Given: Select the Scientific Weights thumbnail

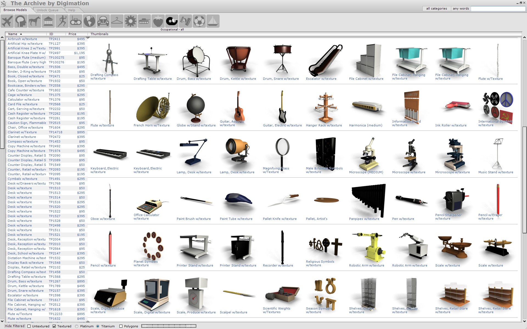Looking at the screenshot, I should click(x=282, y=296).
